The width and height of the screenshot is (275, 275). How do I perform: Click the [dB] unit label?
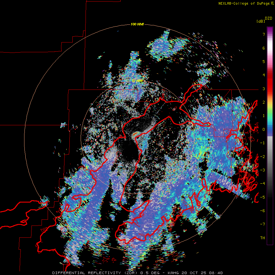[261, 21]
